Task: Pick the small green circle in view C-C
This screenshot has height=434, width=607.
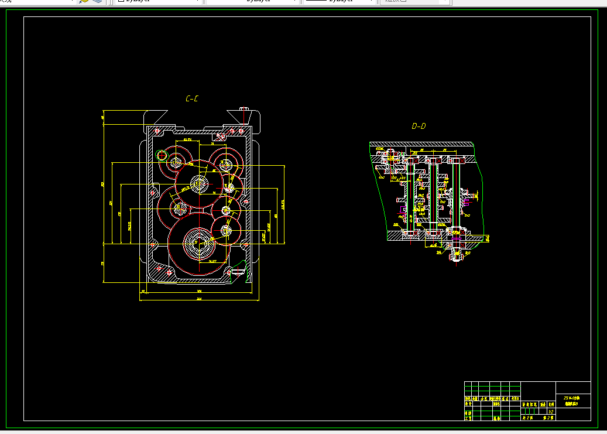Action: pyautogui.click(x=162, y=156)
